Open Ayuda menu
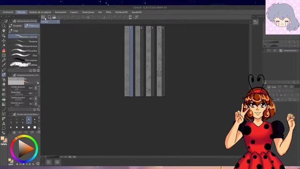300x169 pixels. pyautogui.click(x=136, y=12)
